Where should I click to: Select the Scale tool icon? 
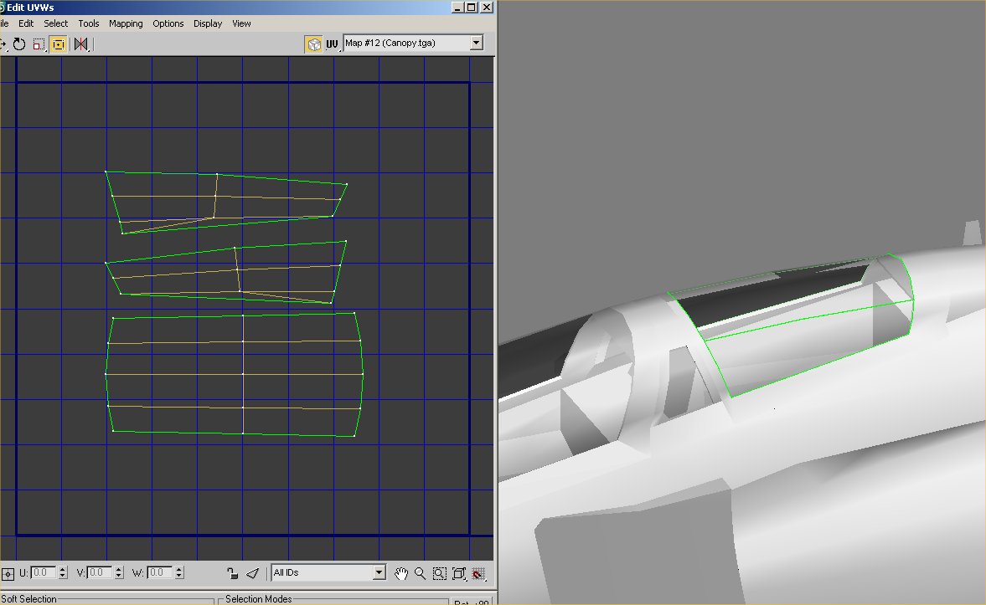click(x=39, y=44)
